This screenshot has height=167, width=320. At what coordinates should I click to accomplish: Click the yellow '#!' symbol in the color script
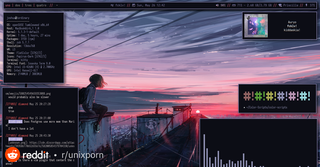tap(271, 96)
